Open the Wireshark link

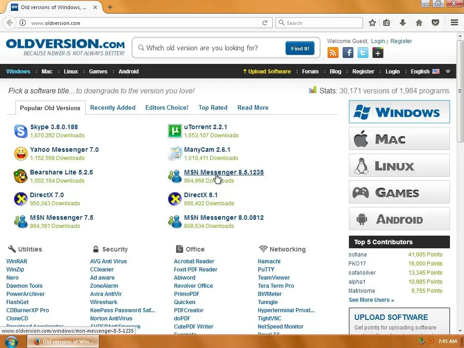click(104, 302)
